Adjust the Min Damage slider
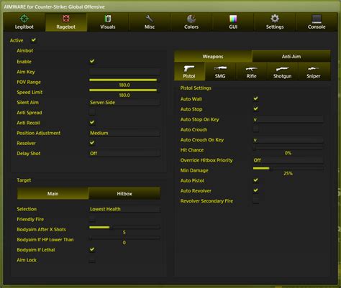This screenshot has height=288, width=341. coord(288,169)
